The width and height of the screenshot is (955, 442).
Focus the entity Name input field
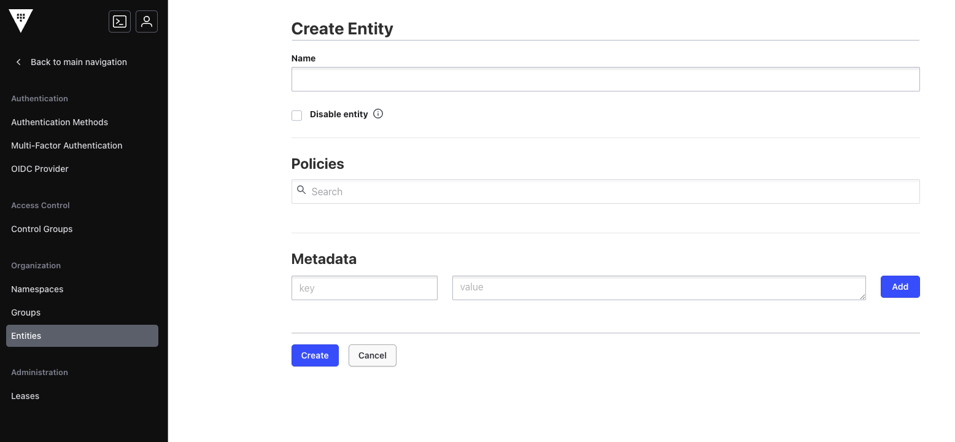[x=605, y=80]
